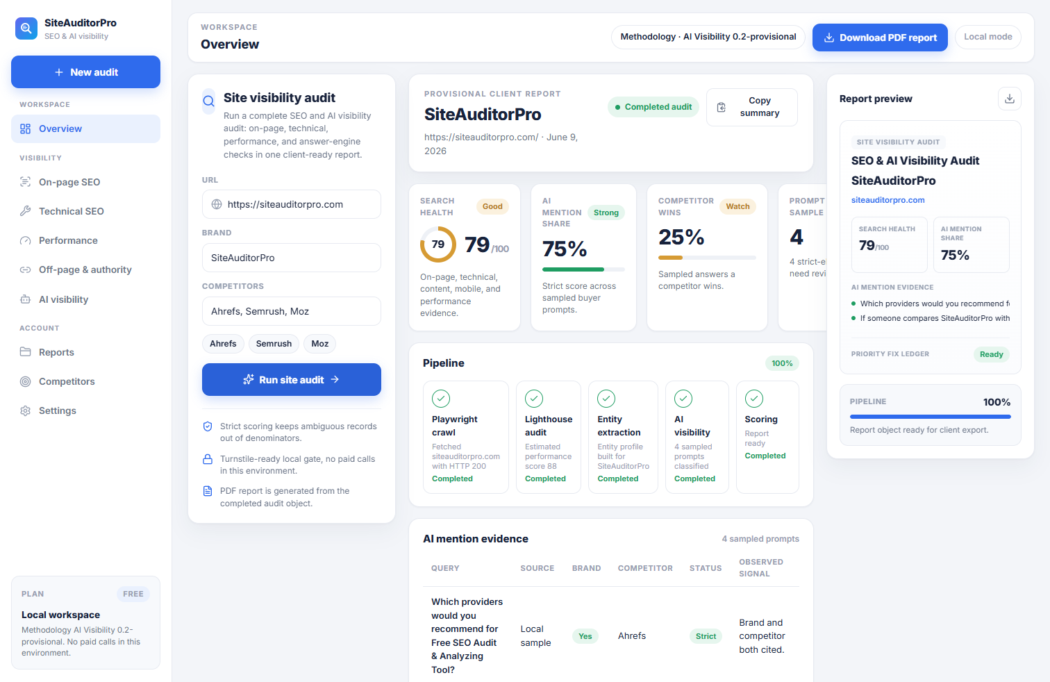Click the green 100% badge in Pipeline card

[782, 363]
